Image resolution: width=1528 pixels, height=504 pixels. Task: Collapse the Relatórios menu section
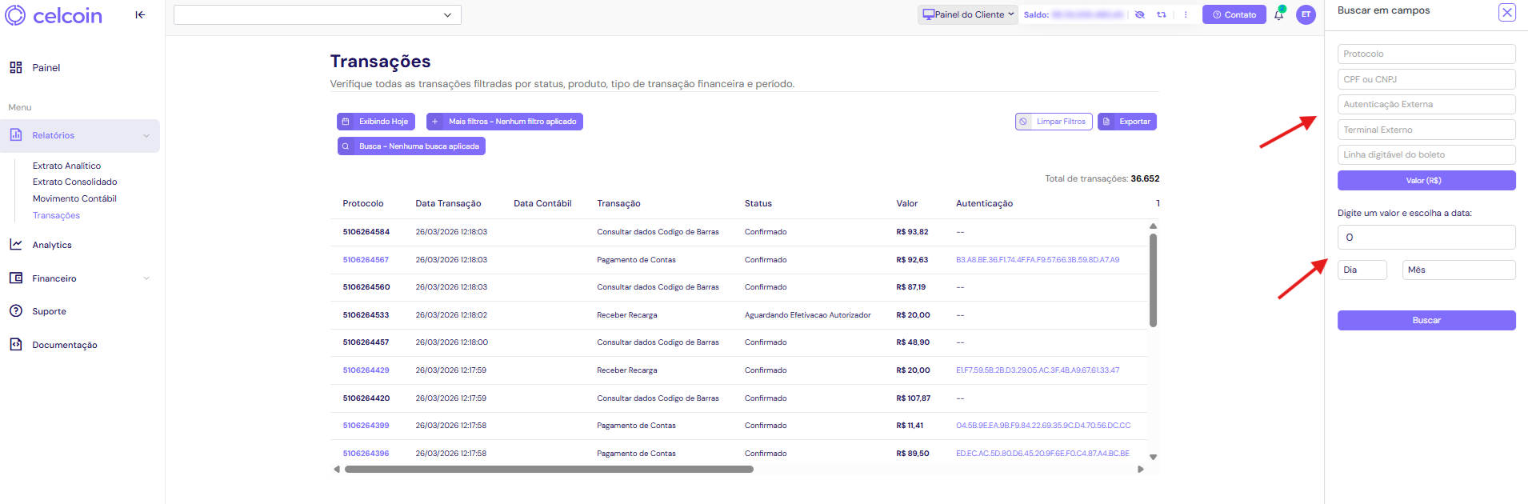pyautogui.click(x=146, y=136)
